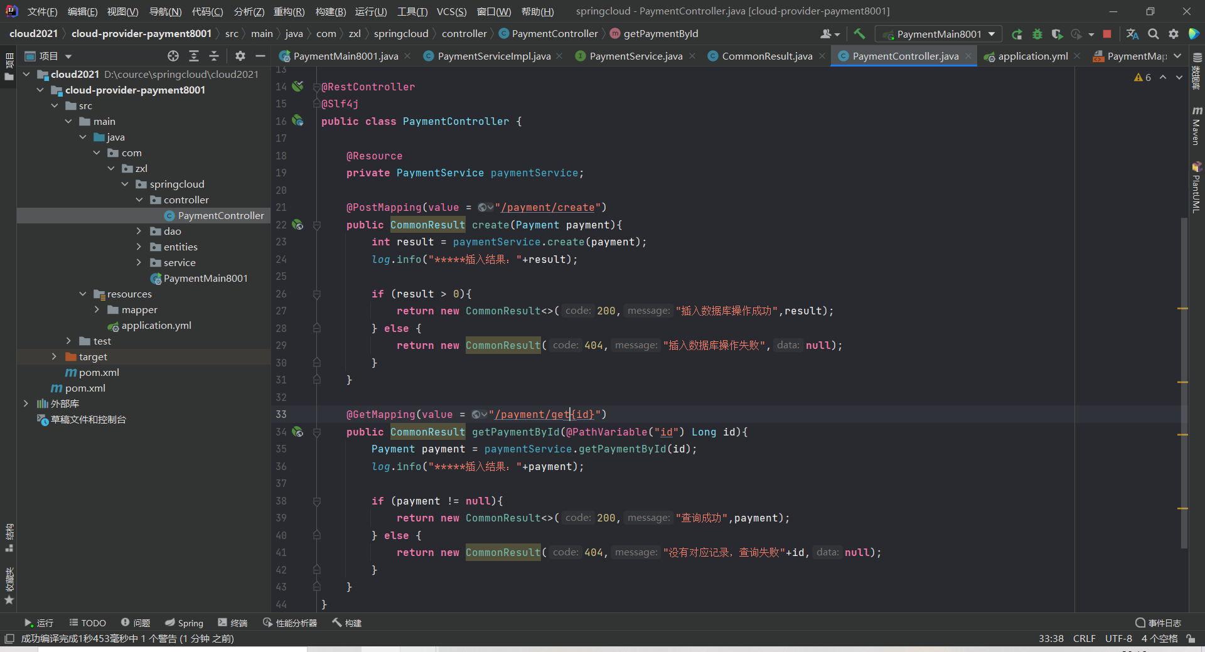1205x652 pixels.
Task: Collapse the controller package folder
Action: click(x=139, y=200)
